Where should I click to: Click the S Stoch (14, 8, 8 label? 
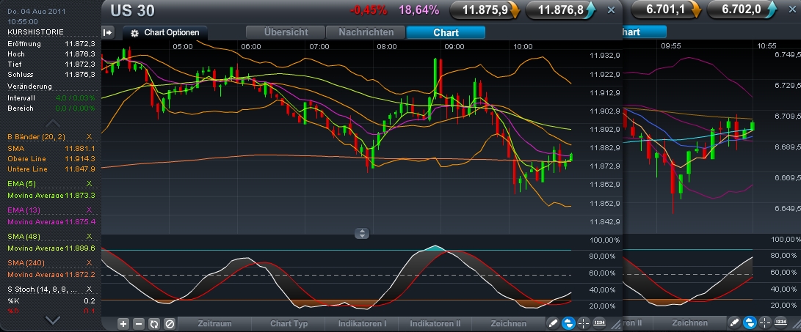coord(43,289)
